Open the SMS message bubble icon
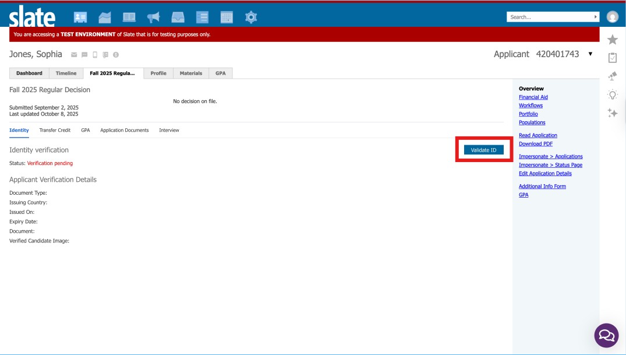Screen dimensions: 626x355 (x=84, y=54)
